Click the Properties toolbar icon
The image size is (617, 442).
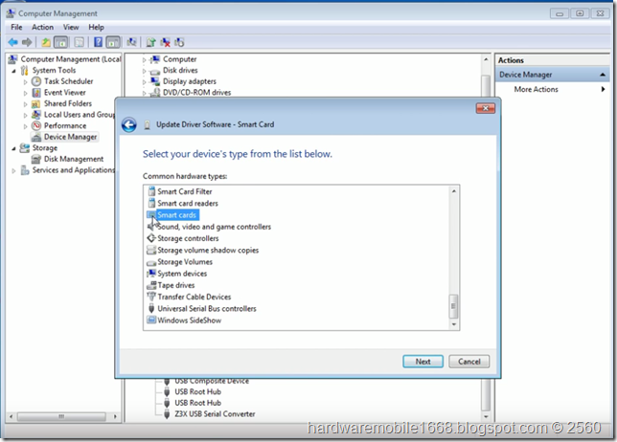(80, 42)
